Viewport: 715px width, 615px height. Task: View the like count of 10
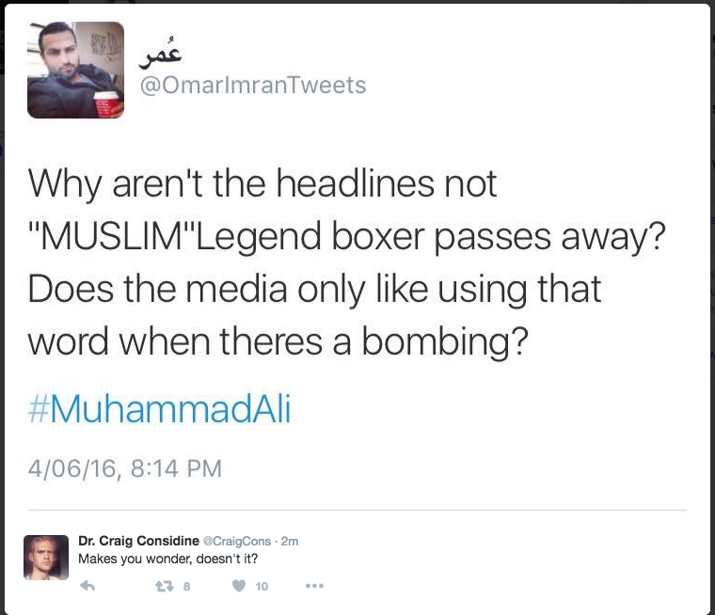tap(262, 586)
